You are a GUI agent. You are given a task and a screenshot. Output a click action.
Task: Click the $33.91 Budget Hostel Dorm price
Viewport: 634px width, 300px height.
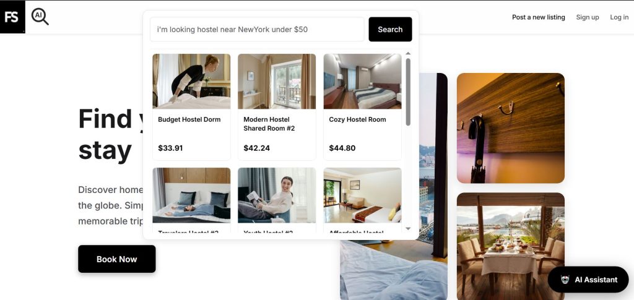pyautogui.click(x=170, y=148)
